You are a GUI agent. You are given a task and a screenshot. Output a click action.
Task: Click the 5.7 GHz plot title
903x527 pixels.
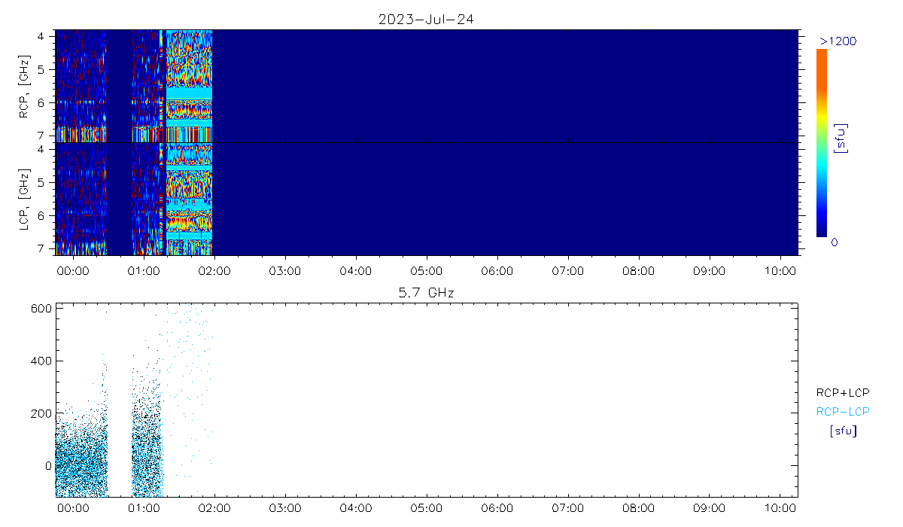pos(426,292)
